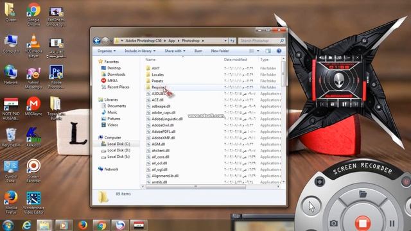Click Burn in the Explorer toolbar

tap(198, 51)
